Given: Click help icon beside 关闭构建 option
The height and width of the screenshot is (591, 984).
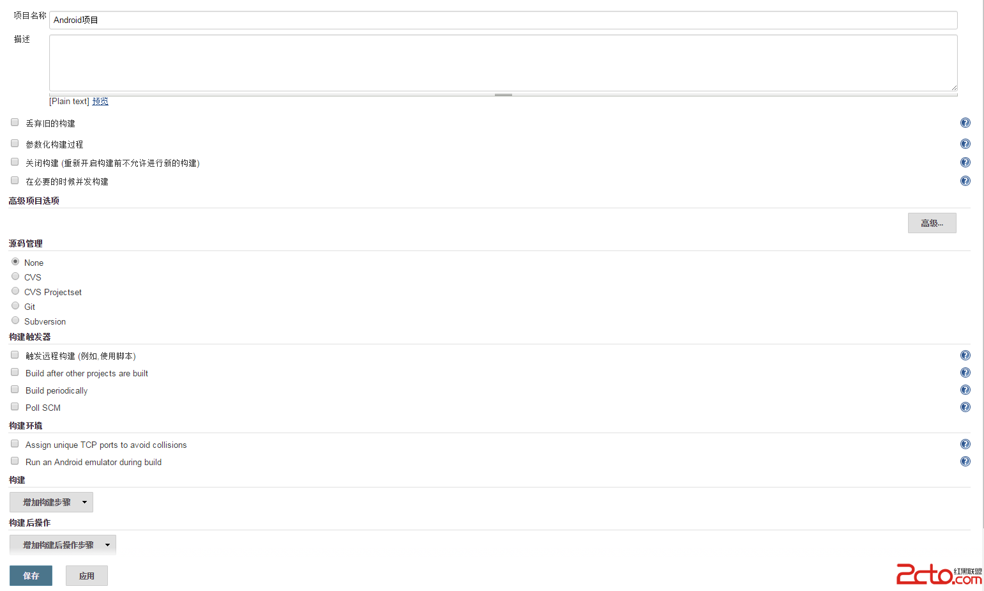Looking at the screenshot, I should (965, 162).
